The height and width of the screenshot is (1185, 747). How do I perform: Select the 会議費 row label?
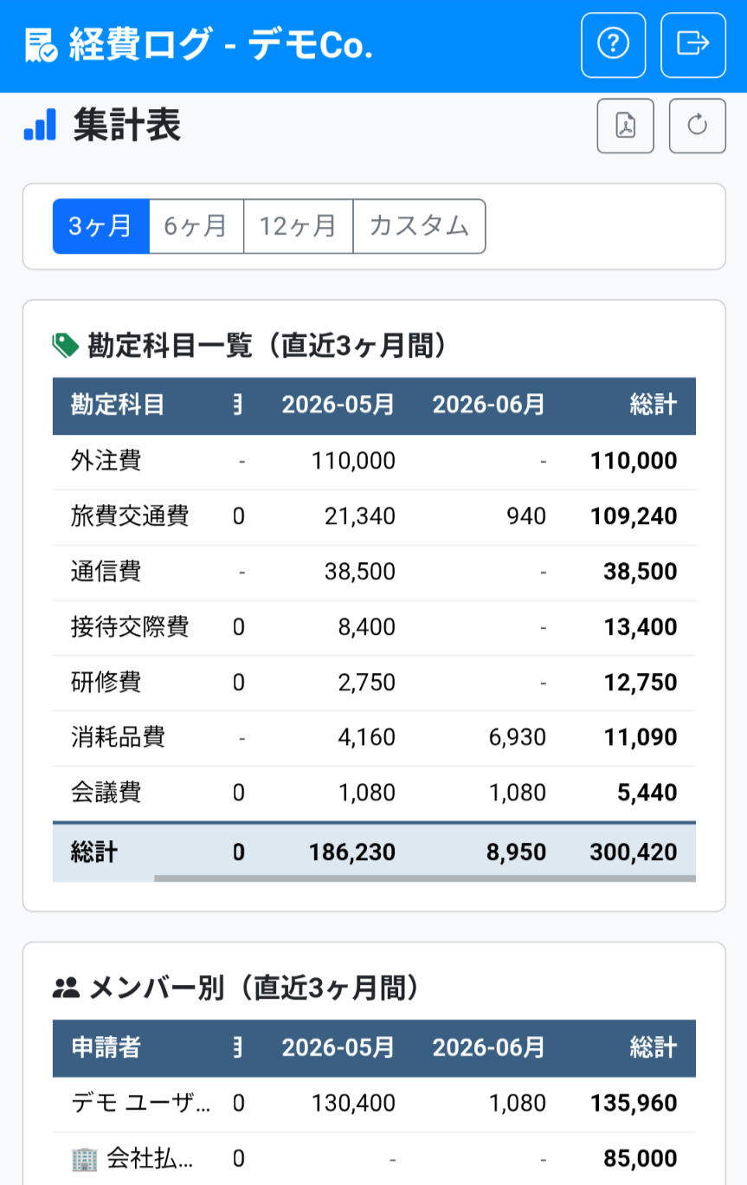106,793
